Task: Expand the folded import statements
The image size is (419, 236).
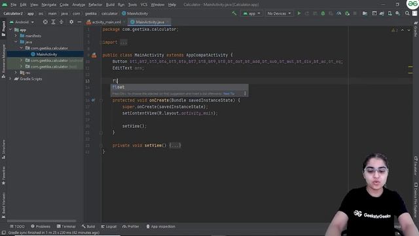Action: coord(123,42)
